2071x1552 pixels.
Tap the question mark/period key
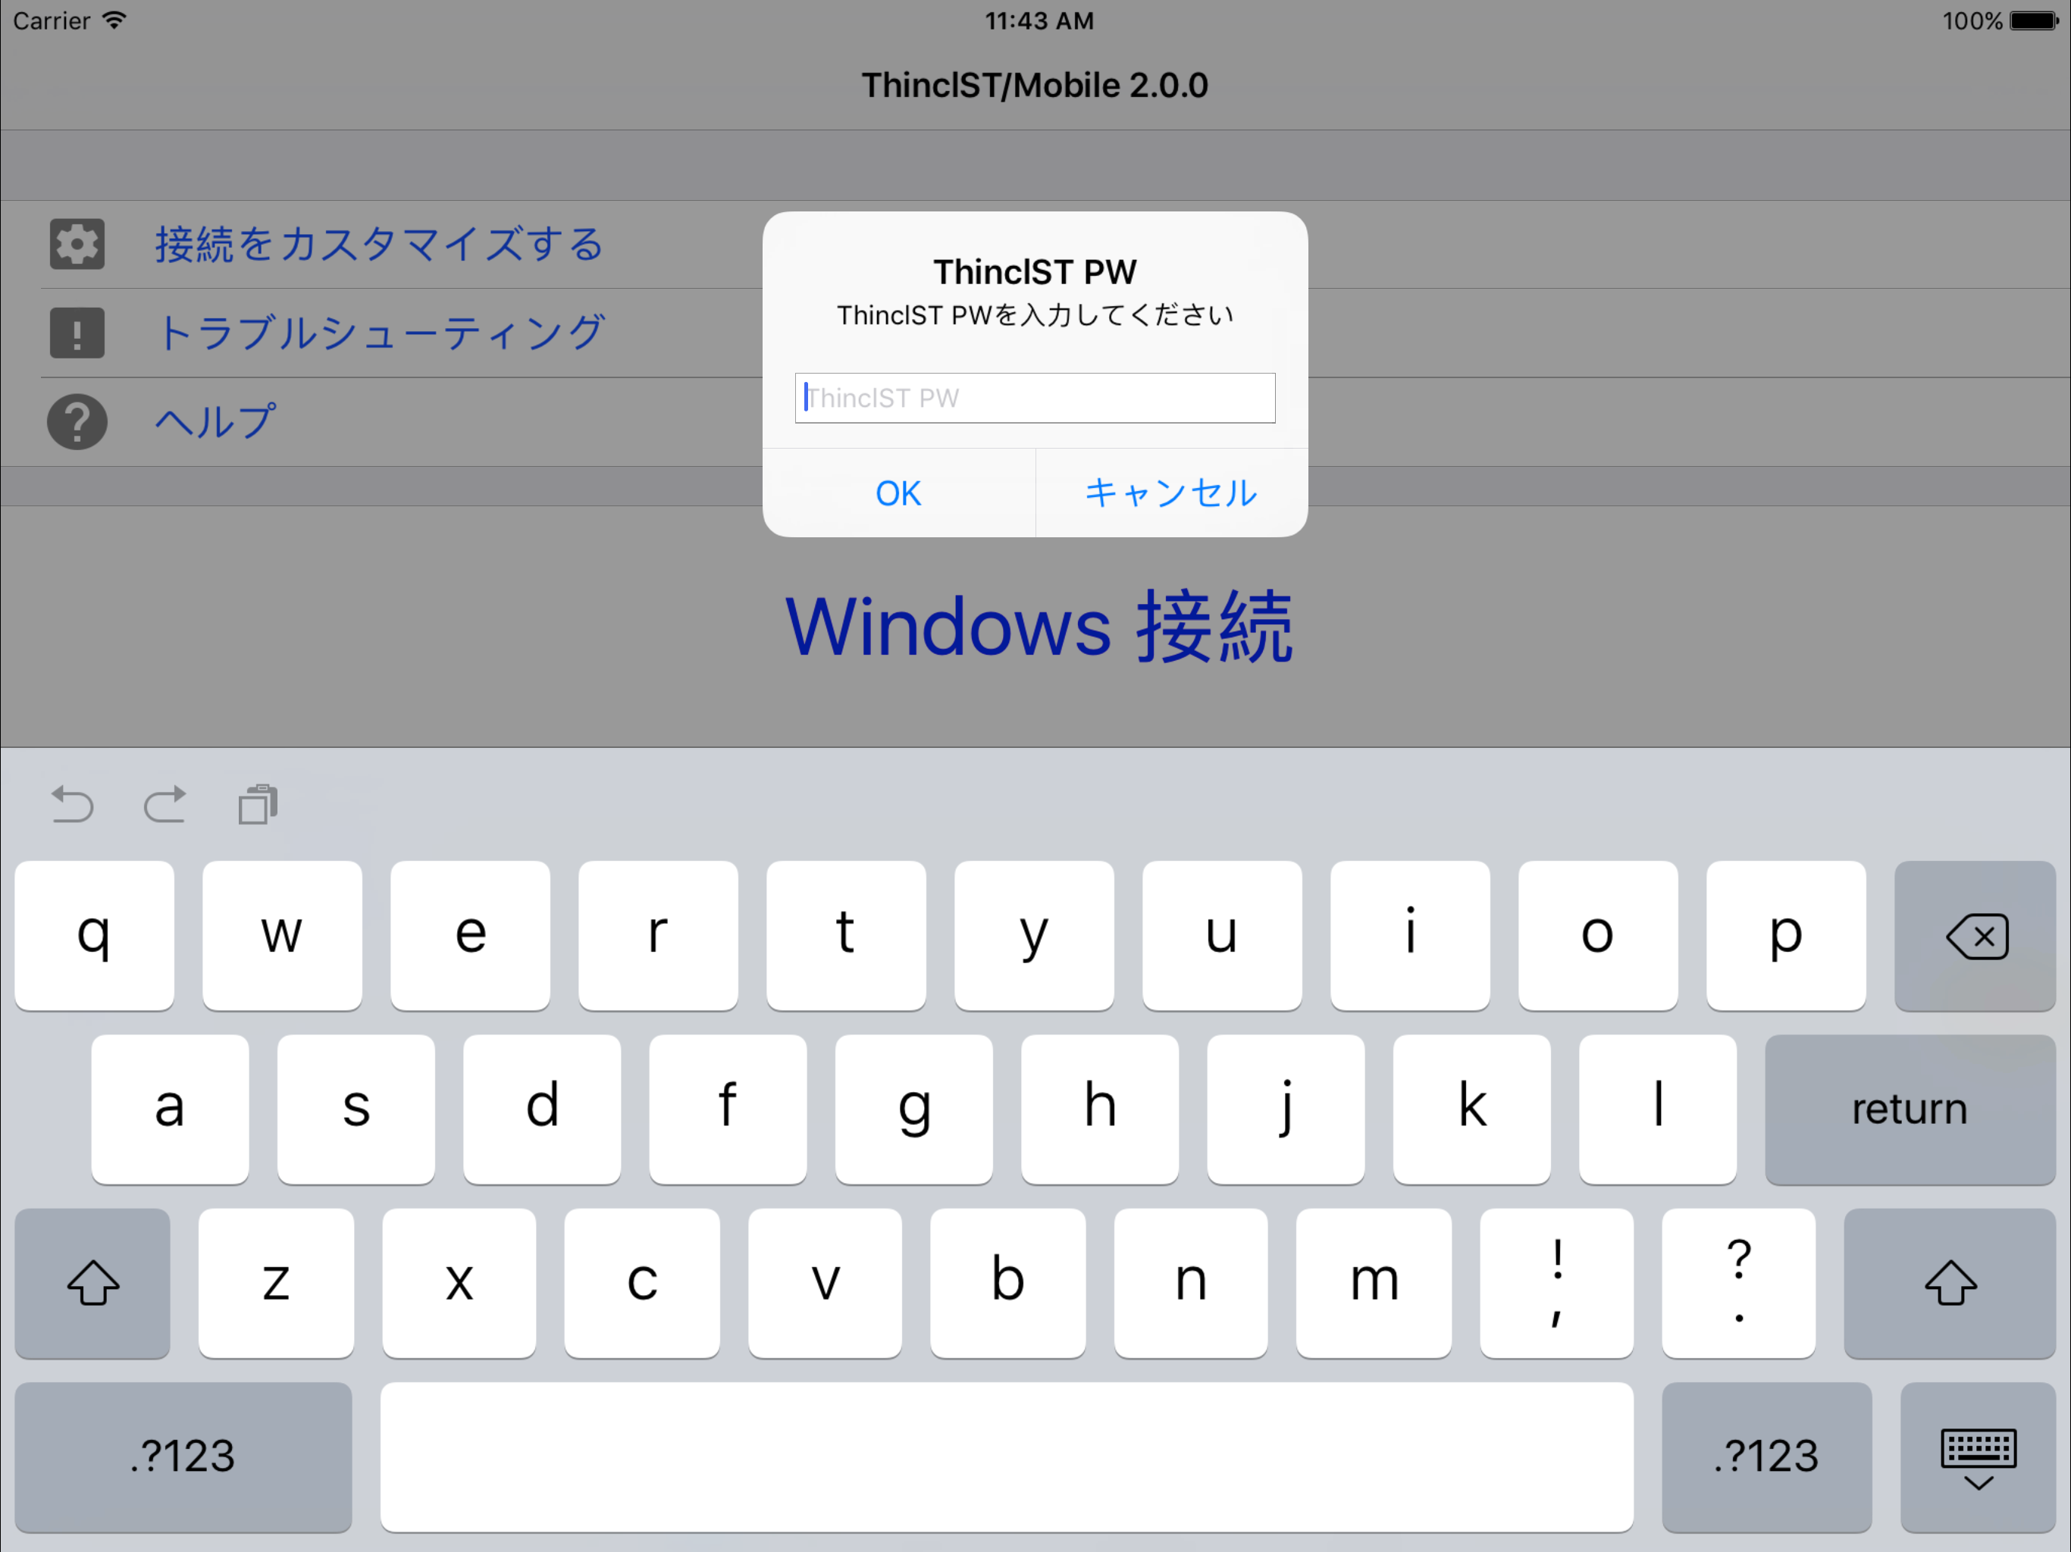tap(1740, 1282)
